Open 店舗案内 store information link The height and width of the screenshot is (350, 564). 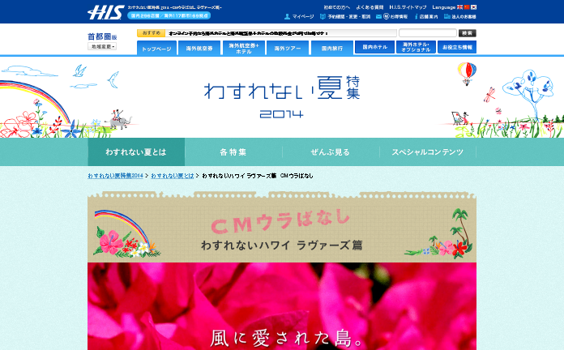426,16
